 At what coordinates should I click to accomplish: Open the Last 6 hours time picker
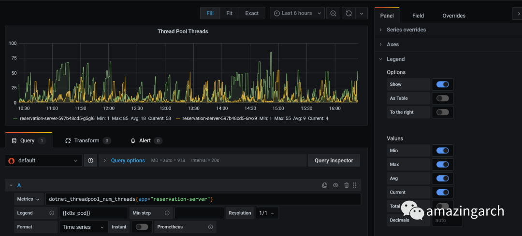tap(297, 14)
